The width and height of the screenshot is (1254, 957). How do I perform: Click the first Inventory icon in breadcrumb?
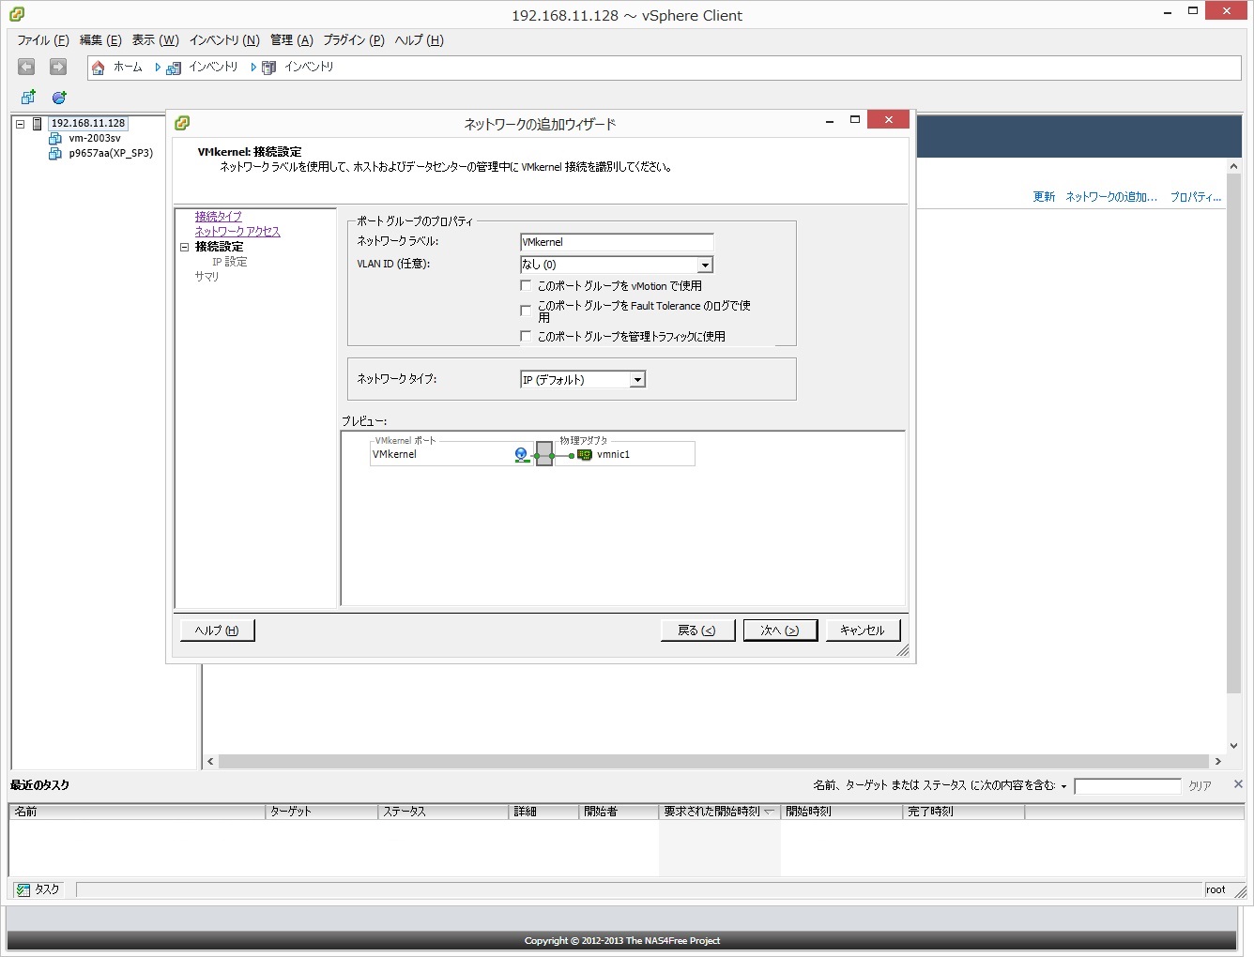point(173,68)
